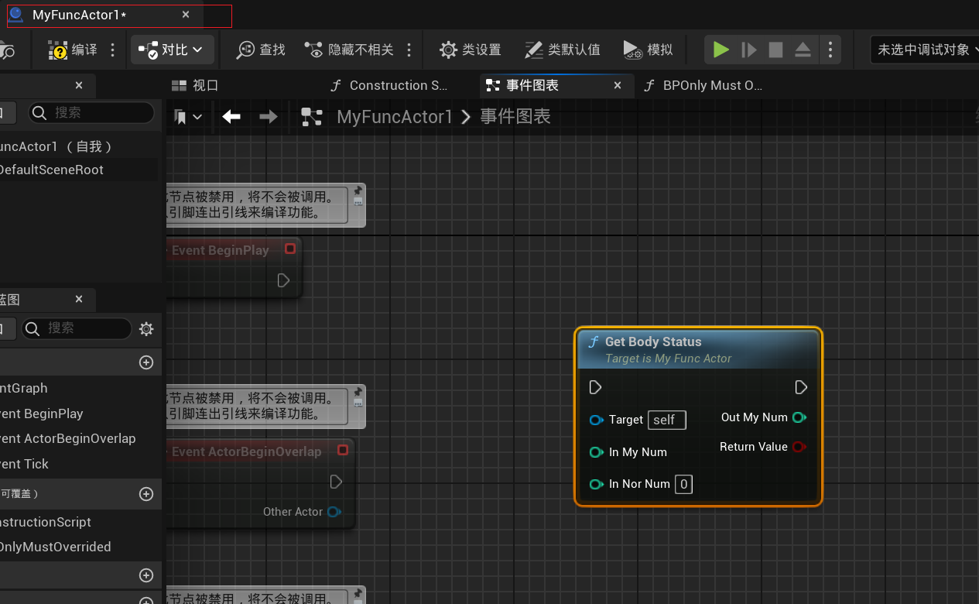This screenshot has width=979, height=604.
Task: Click 事件图表 in the breadcrumb
Action: click(515, 117)
